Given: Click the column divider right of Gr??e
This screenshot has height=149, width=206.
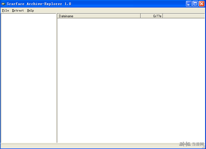Looking at the screenshot, I should click(x=163, y=16).
